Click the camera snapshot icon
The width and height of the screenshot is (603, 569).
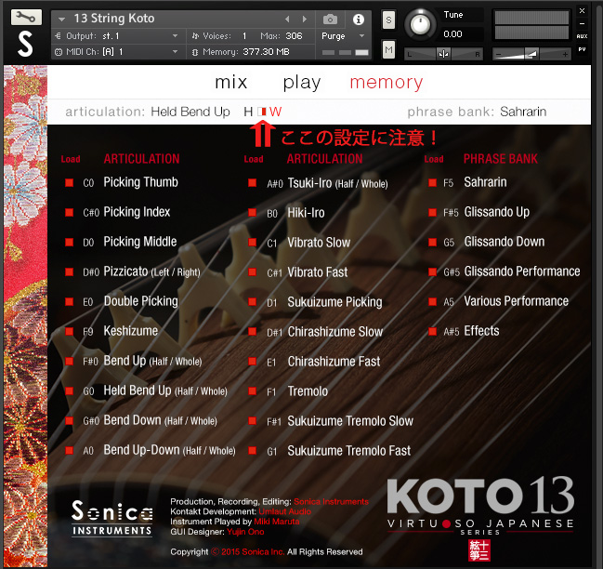pyautogui.click(x=330, y=19)
